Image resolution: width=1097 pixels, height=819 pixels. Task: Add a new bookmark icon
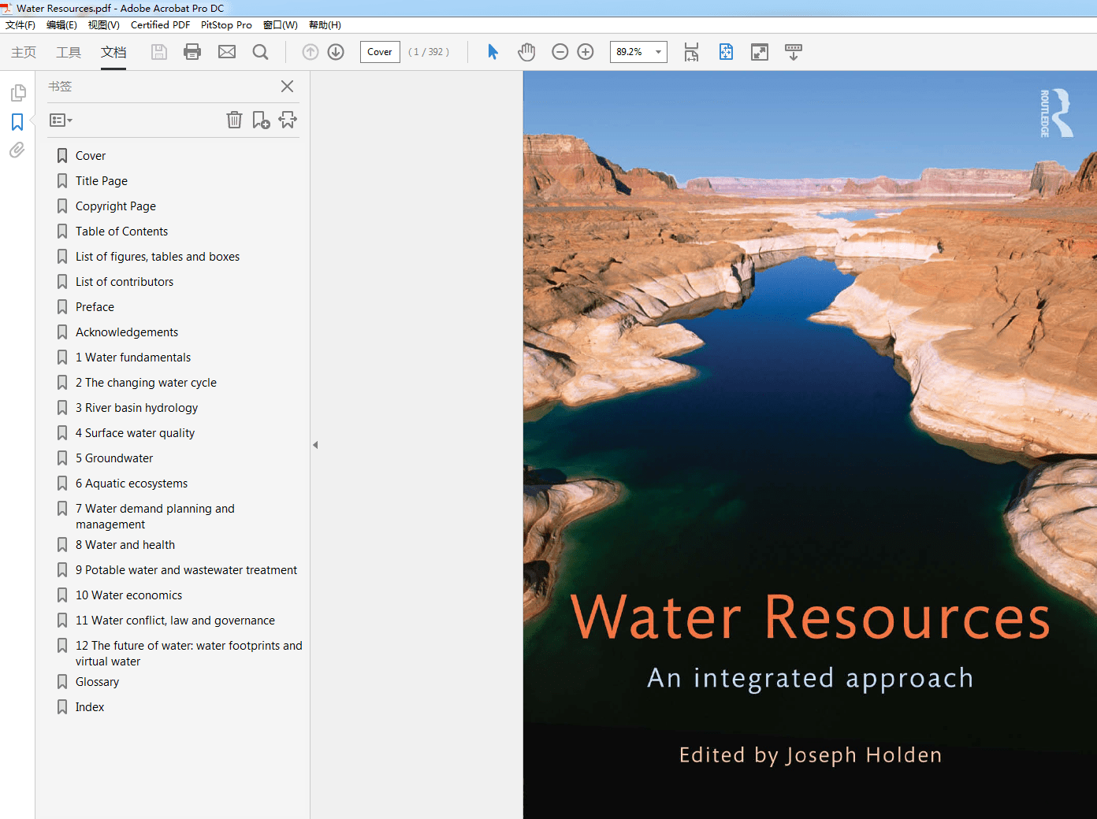(261, 120)
